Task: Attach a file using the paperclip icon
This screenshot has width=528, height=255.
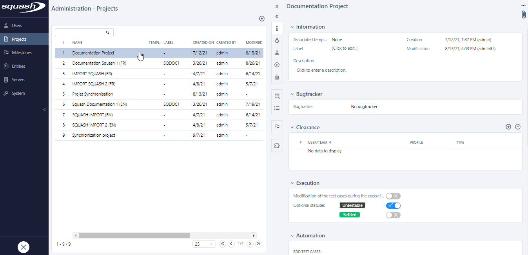Action: 523,14
